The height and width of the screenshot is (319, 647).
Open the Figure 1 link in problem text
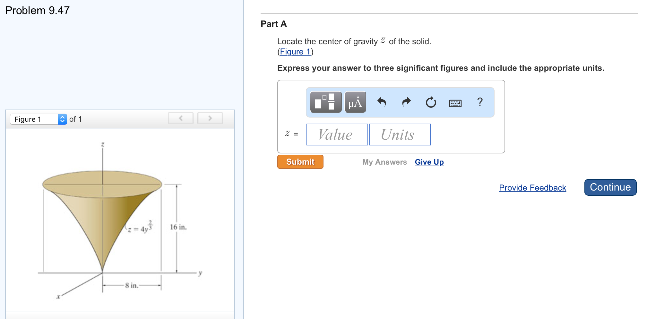click(x=295, y=51)
